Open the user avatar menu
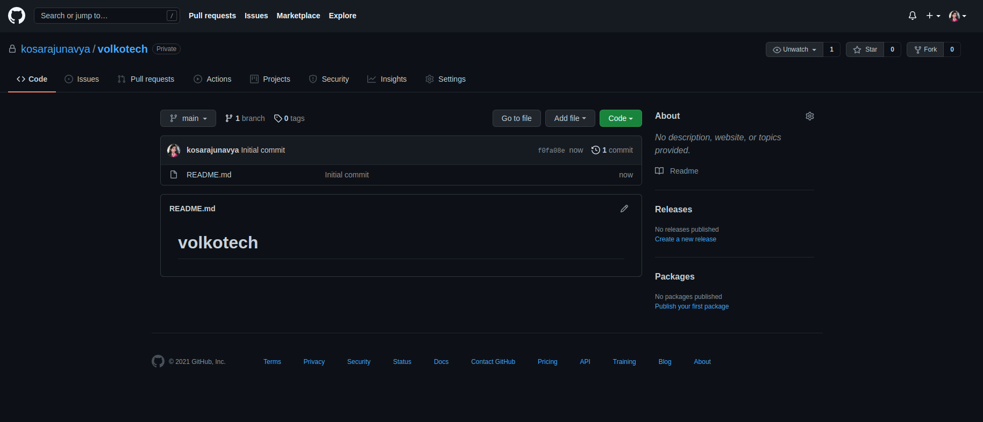This screenshot has width=983, height=422. (x=957, y=16)
